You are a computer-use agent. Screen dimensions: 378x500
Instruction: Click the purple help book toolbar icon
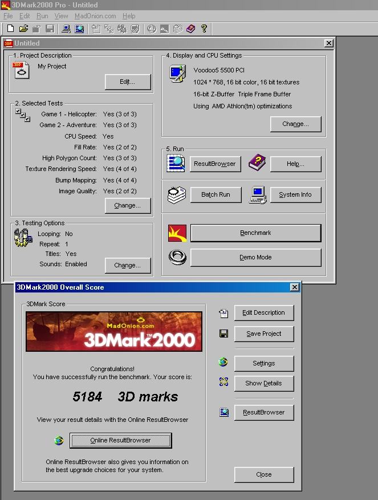pyautogui.click(x=191, y=29)
